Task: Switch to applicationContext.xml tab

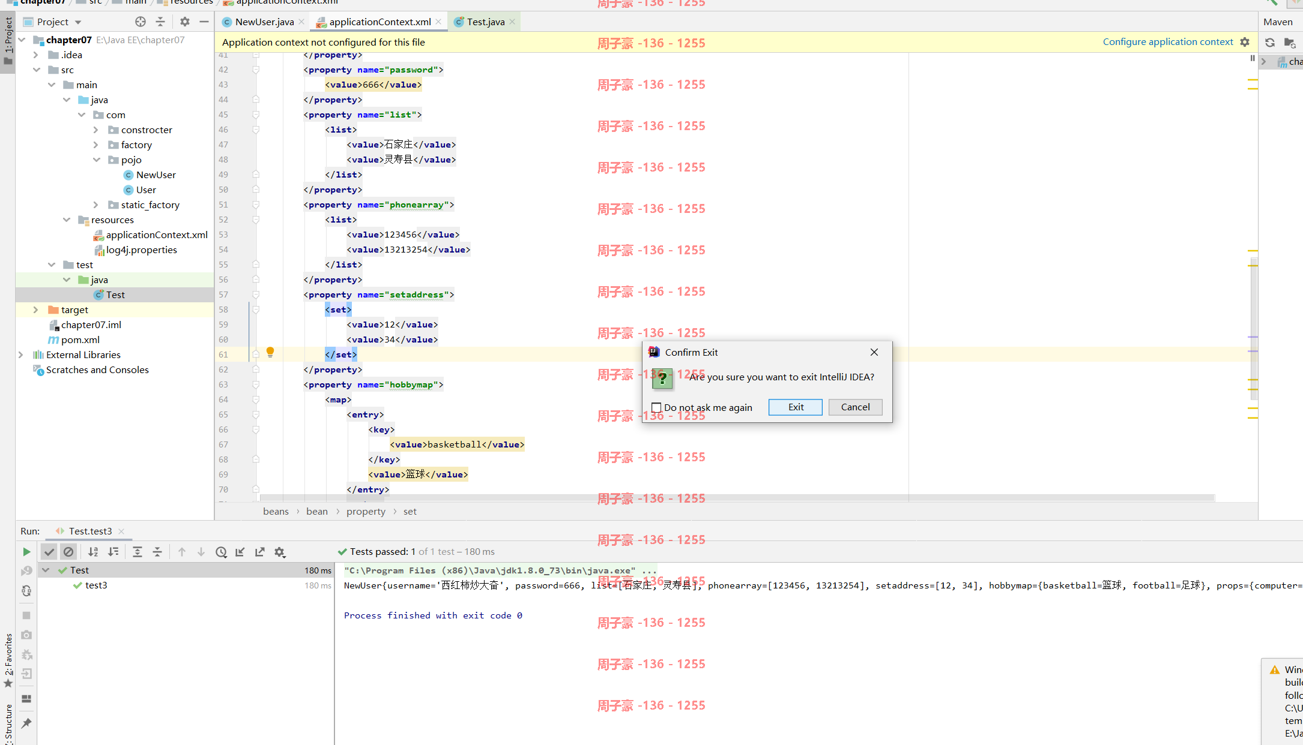Action: [379, 22]
